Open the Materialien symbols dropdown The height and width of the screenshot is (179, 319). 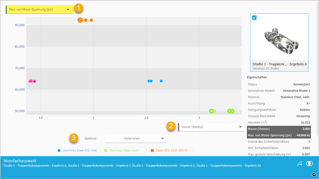136,138
